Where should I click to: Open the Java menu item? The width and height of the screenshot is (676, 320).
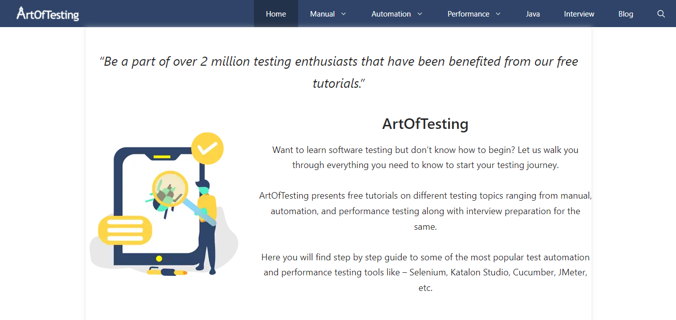click(533, 14)
